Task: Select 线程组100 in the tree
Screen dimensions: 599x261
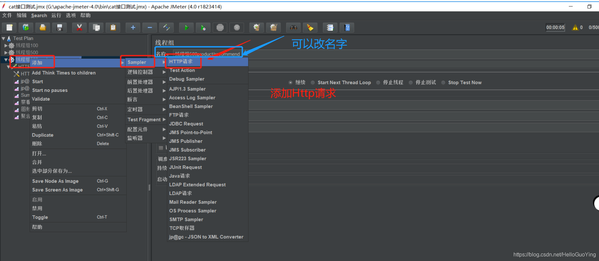Action: point(27,45)
